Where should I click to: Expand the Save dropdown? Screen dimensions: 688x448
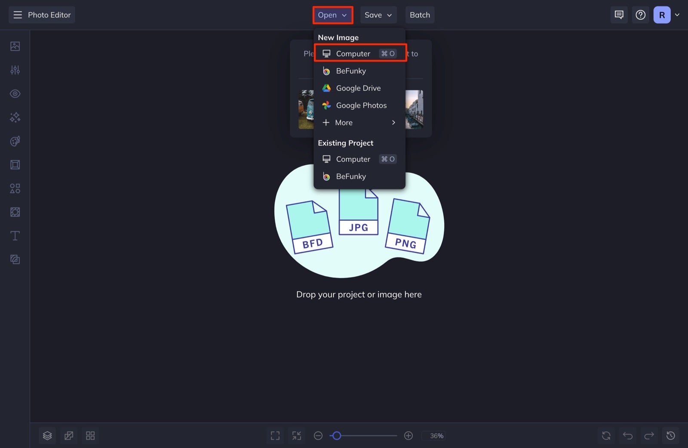point(378,15)
